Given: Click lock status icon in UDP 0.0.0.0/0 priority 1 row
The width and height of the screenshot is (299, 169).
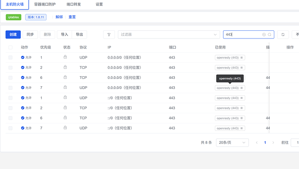Looking at the screenshot, I should click(65, 57).
